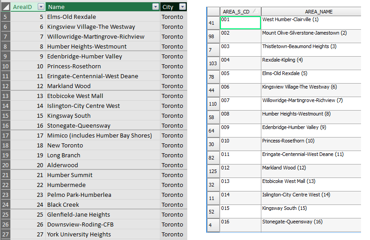
Task: Click the 'Black Creek' cell
Action: 103,205
